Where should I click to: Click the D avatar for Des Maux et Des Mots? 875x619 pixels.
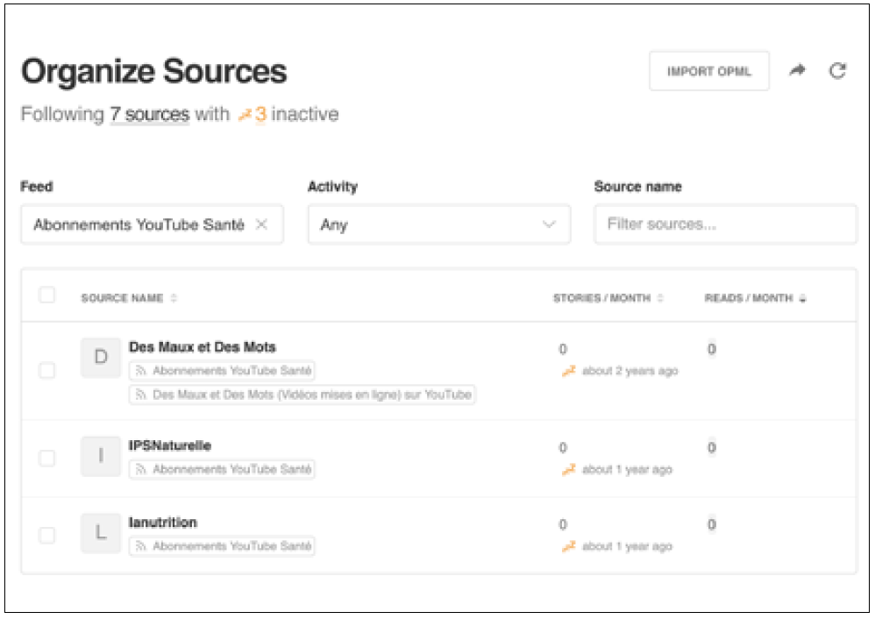(x=101, y=358)
